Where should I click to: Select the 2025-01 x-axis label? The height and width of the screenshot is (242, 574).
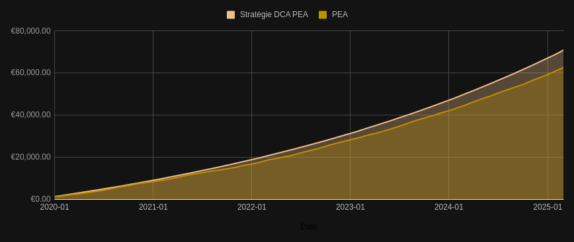(x=548, y=207)
